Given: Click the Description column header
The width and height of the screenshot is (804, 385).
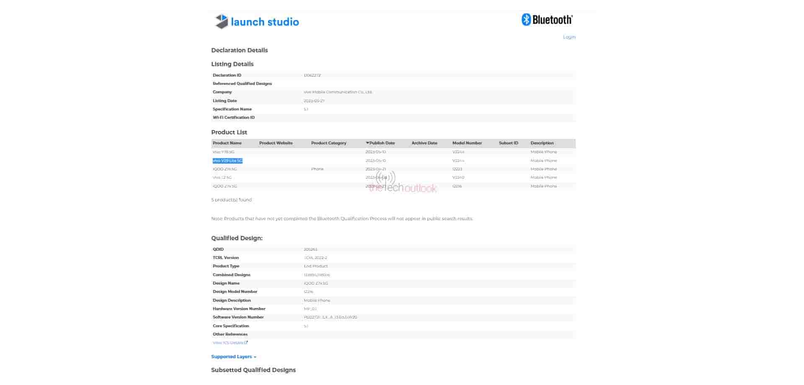Looking at the screenshot, I should click(x=542, y=143).
